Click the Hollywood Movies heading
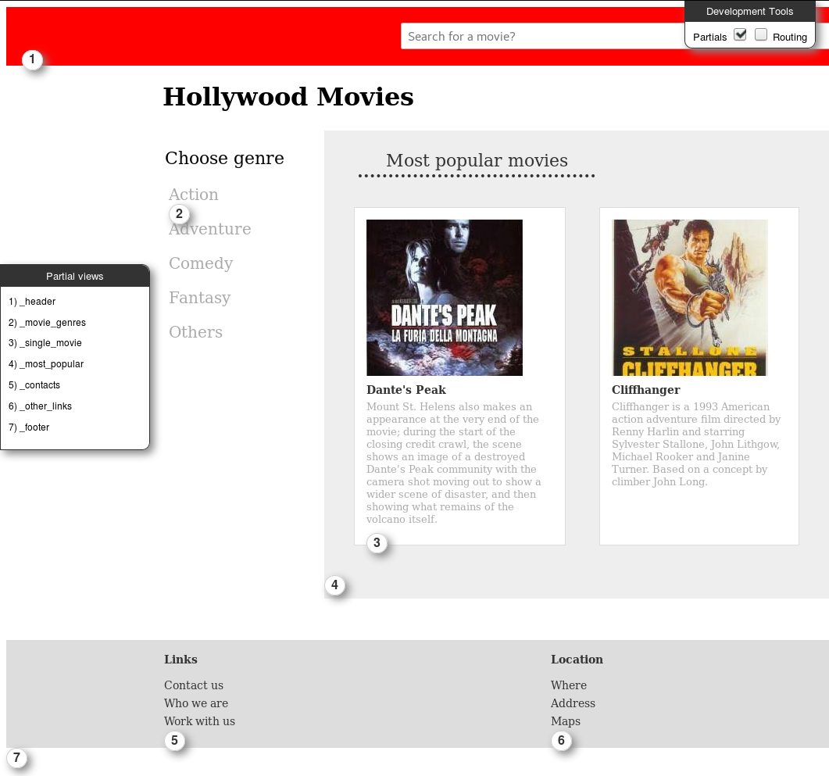Viewport: 829px width, 776px height. (288, 97)
